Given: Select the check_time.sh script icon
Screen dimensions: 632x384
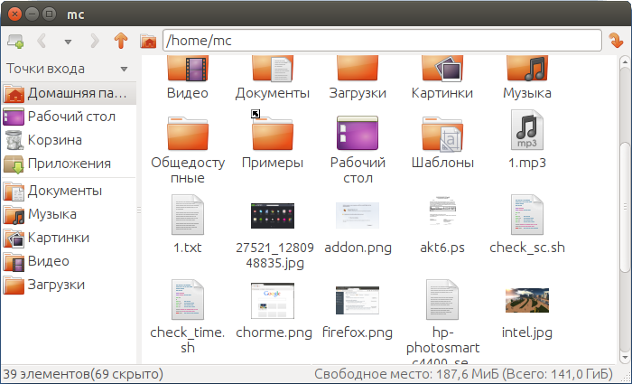Looking at the screenshot, I should pos(188,300).
